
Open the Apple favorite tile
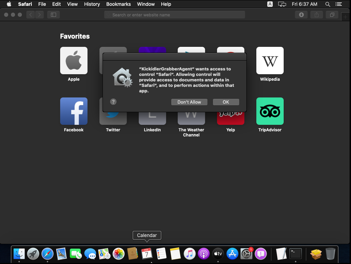(73, 61)
